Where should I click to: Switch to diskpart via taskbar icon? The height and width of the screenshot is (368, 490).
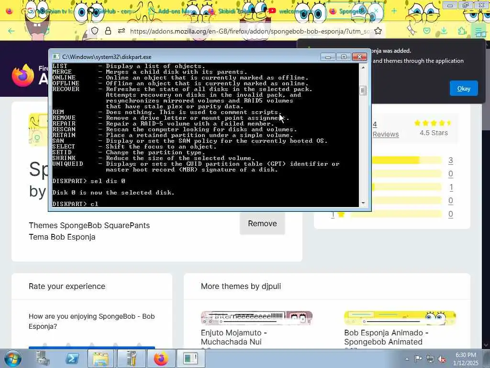pyautogui.click(x=190, y=358)
